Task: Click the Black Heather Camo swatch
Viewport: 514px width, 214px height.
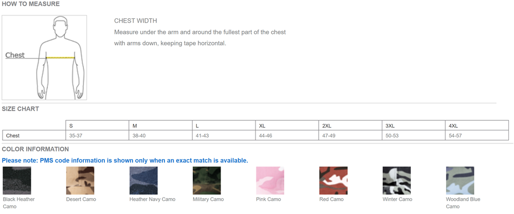Action: [x=16, y=180]
